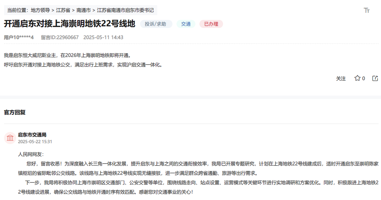Click the greeting line 人民网网友:

[x=31, y=155]
